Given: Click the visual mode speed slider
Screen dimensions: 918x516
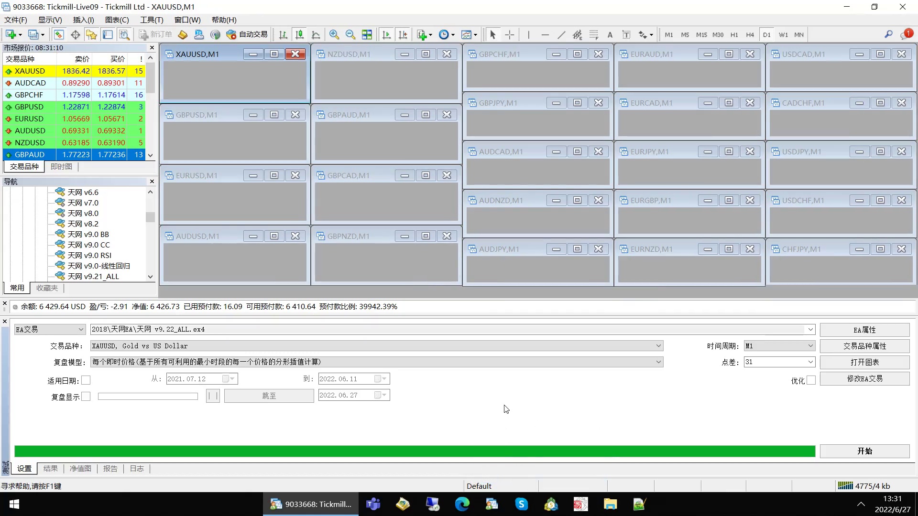Looking at the screenshot, I should pos(148,397).
